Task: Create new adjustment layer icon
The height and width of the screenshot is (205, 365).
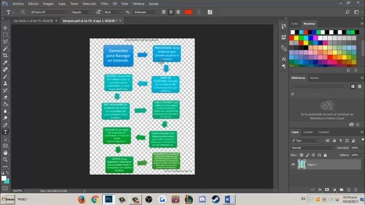Action: pos(335,190)
